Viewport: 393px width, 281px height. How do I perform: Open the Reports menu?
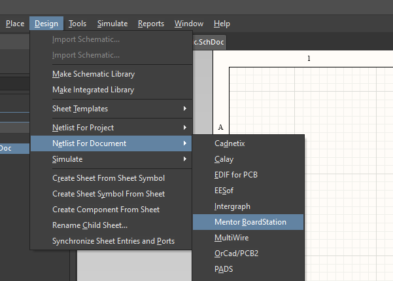pyautogui.click(x=151, y=24)
